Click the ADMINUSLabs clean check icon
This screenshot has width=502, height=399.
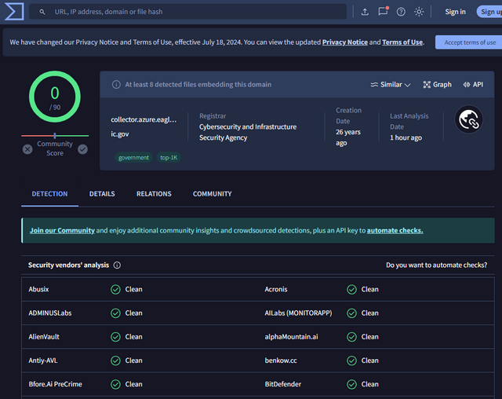pos(115,313)
